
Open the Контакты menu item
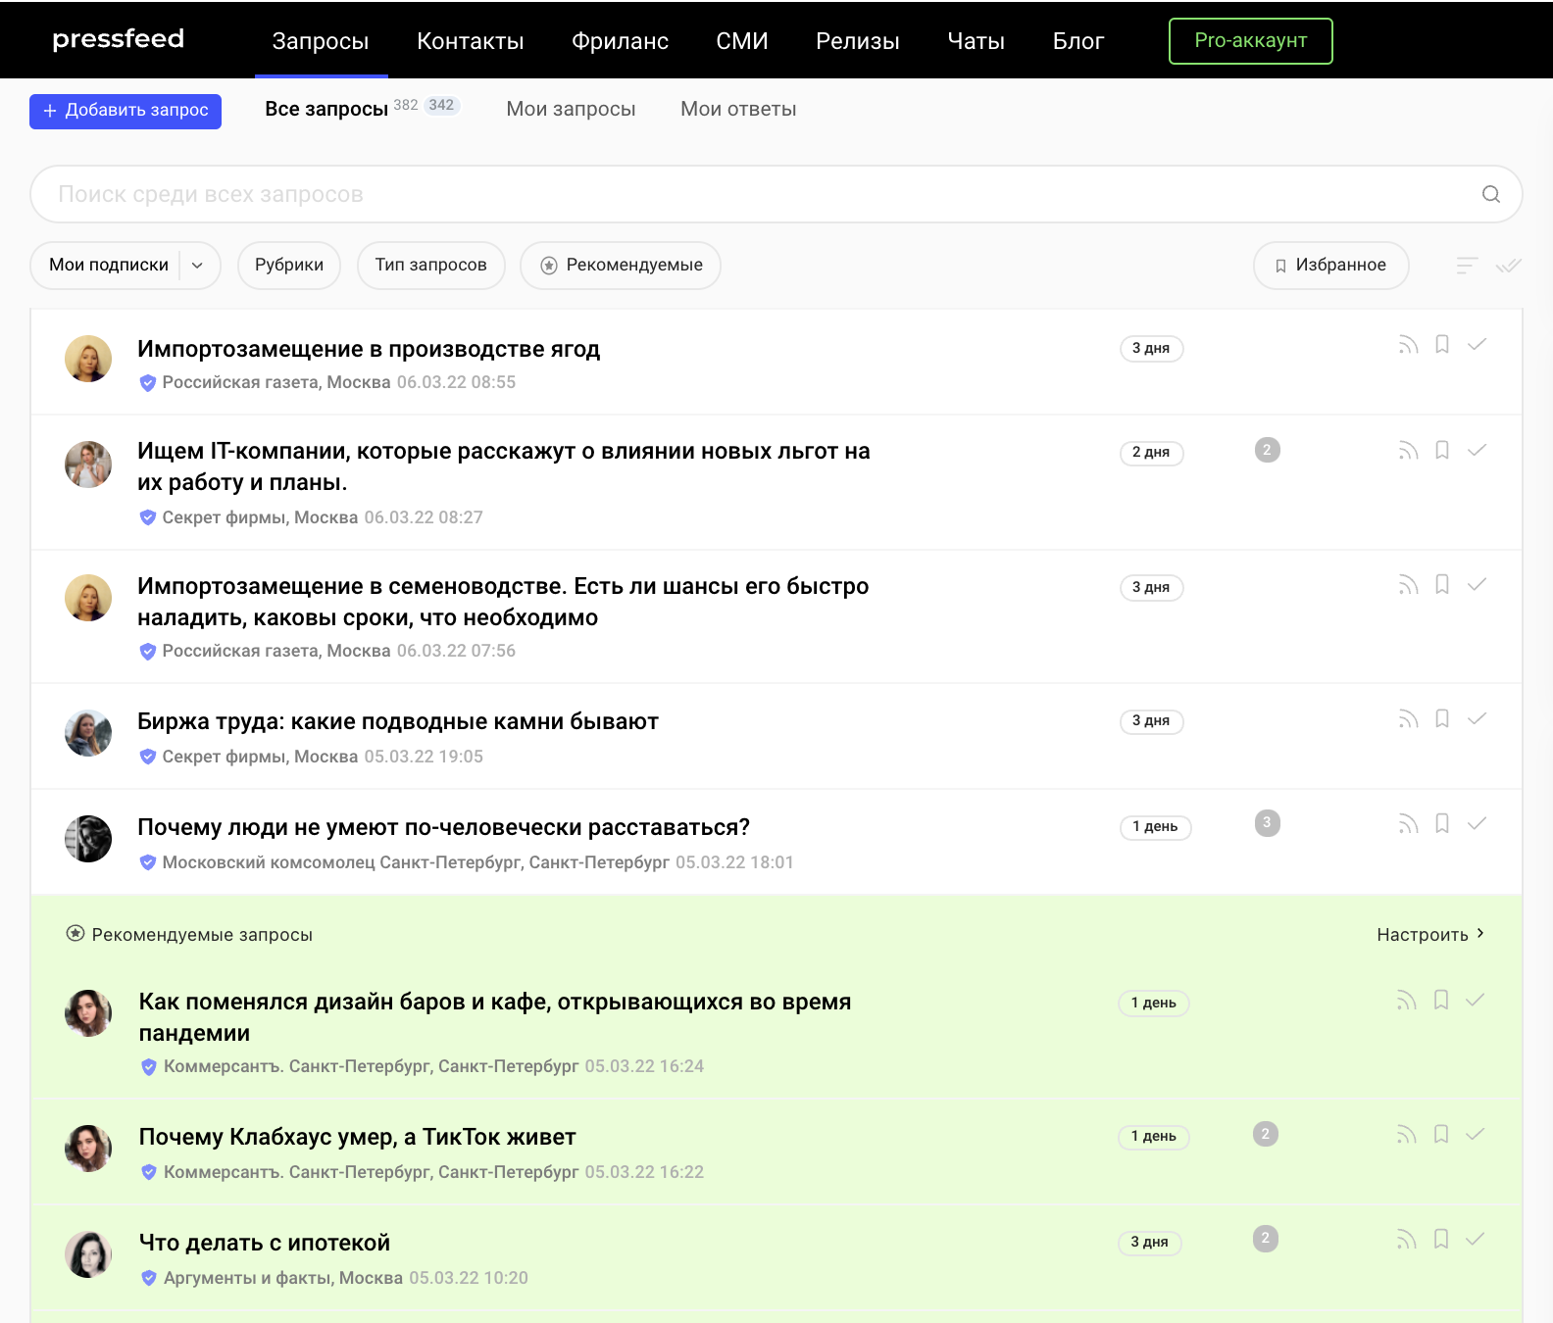[x=471, y=41]
